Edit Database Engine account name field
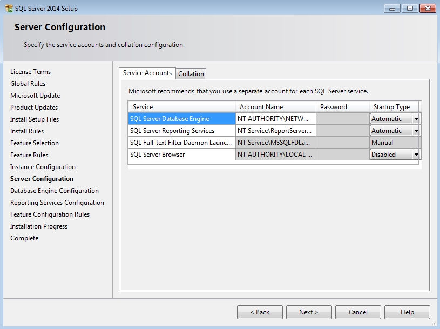 click(x=275, y=119)
